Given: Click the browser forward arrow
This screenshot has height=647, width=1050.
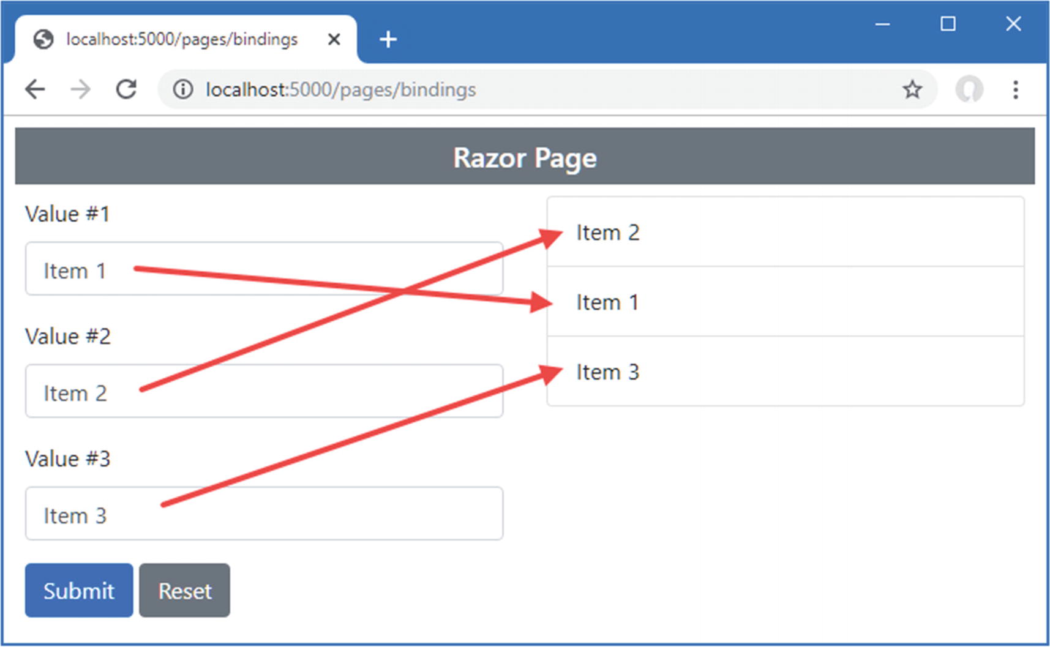Looking at the screenshot, I should coord(80,89).
